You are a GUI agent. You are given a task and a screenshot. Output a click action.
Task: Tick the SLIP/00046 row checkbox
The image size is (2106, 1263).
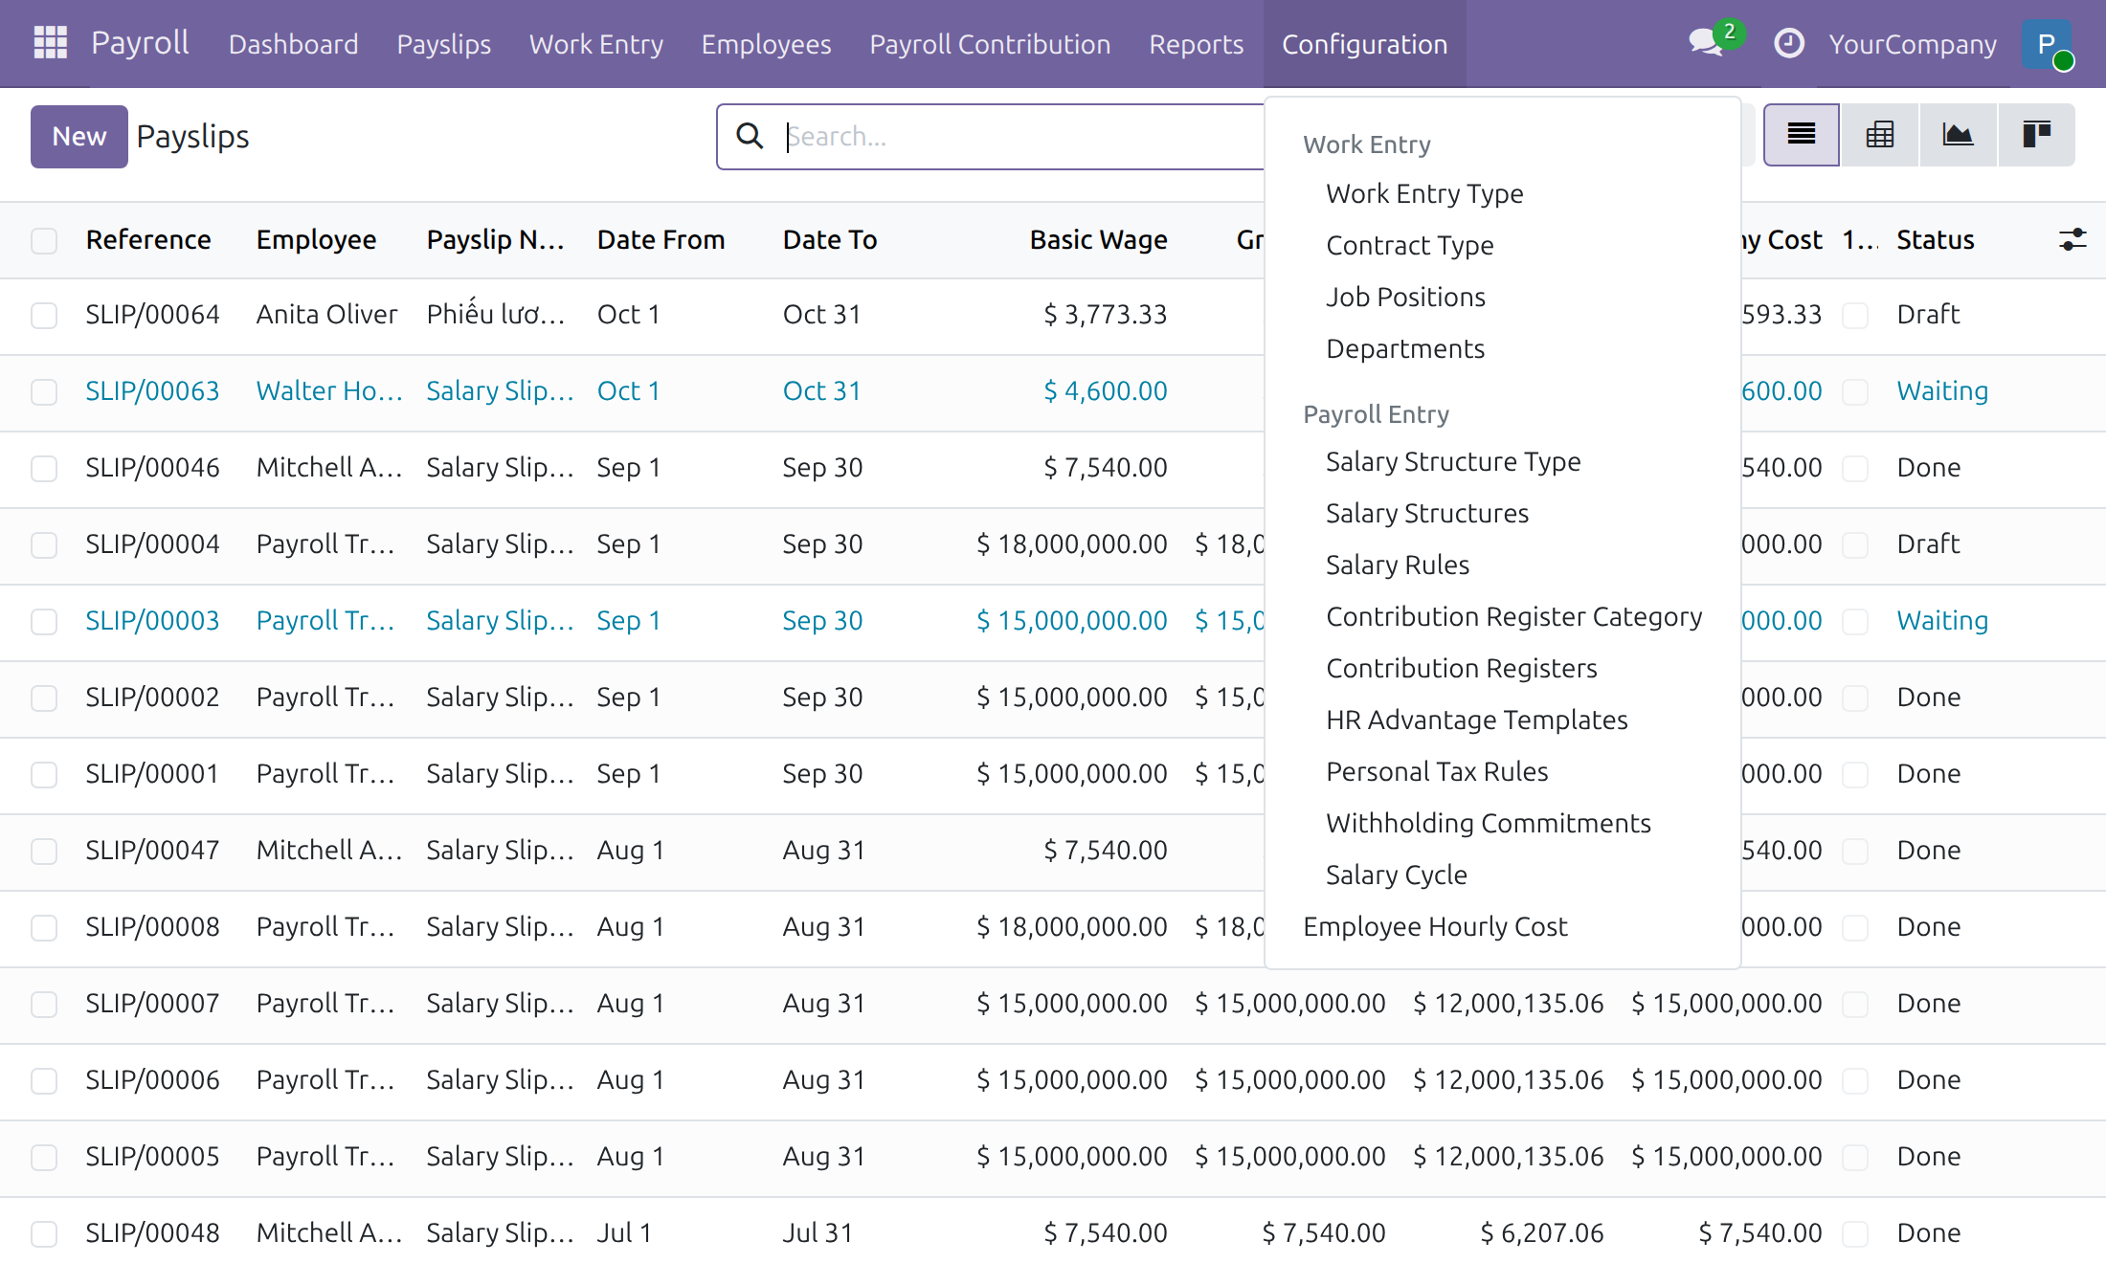click(x=44, y=468)
